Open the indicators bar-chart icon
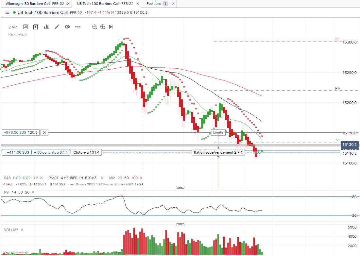Screen dimensions: 360x256 pyautogui.click(x=46, y=27)
